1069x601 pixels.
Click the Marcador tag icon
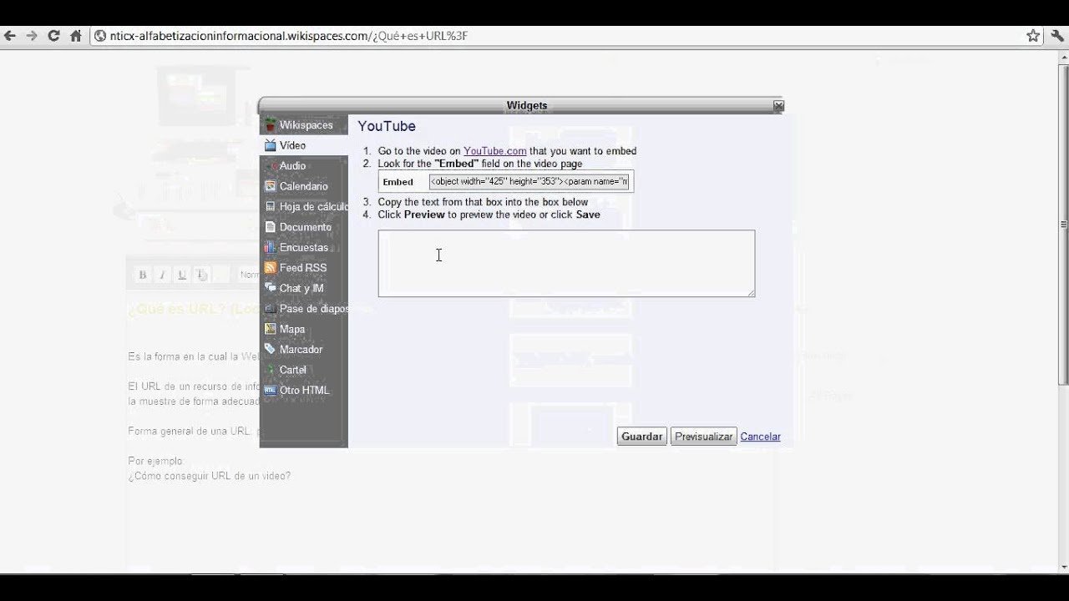coord(270,350)
